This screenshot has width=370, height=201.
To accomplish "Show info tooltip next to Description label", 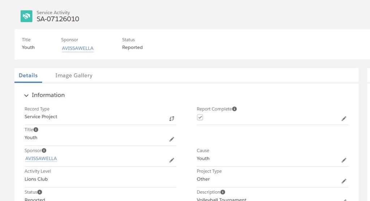I will (223, 192).
